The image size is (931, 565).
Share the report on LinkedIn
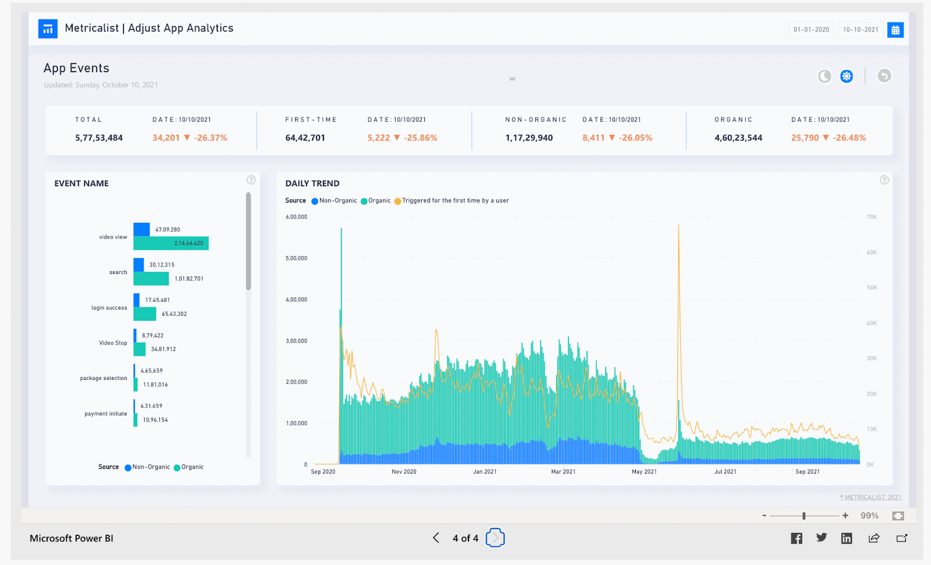(x=846, y=538)
